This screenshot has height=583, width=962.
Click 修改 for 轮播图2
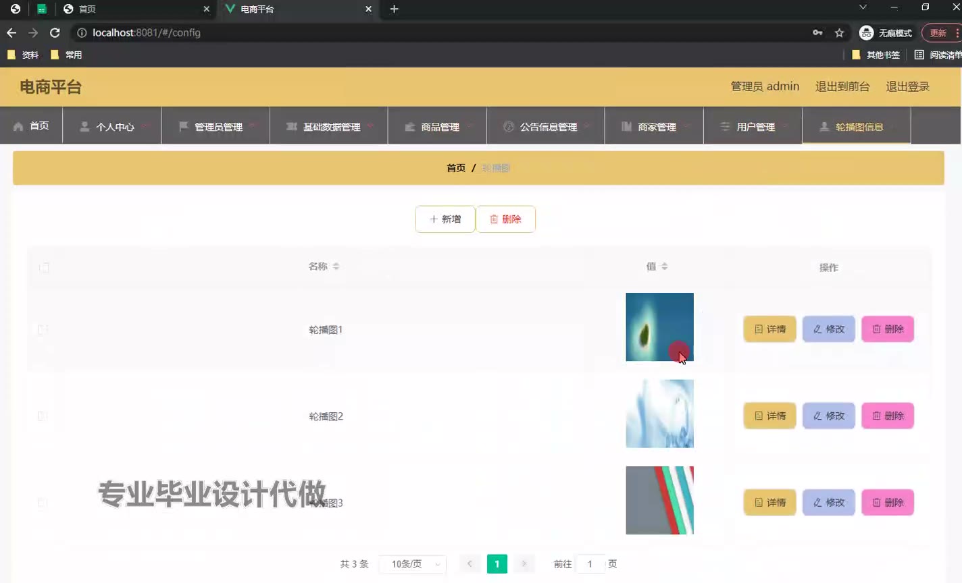[x=829, y=416]
